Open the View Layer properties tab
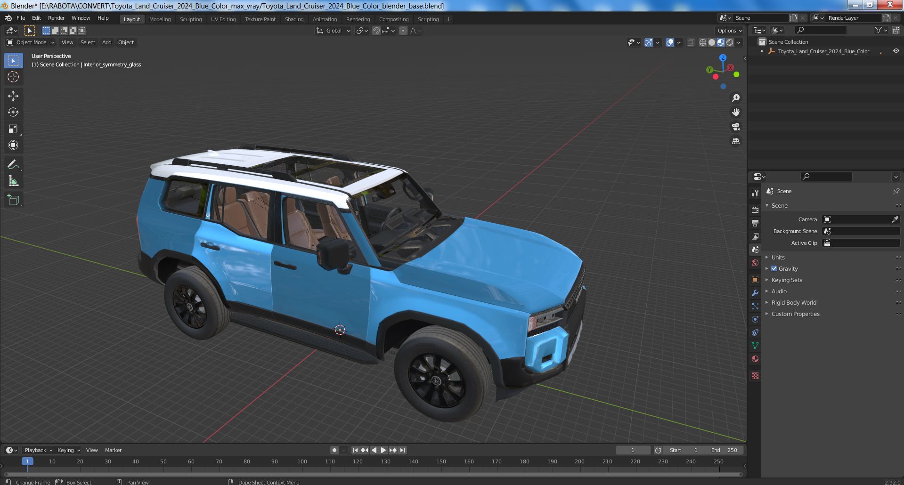904x485 pixels. click(755, 236)
